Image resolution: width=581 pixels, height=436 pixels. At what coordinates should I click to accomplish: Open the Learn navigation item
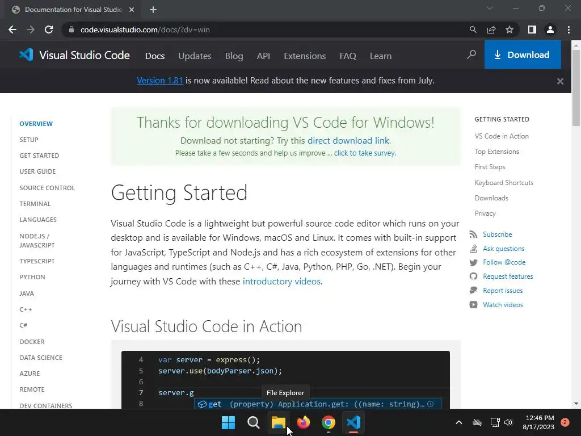click(381, 56)
